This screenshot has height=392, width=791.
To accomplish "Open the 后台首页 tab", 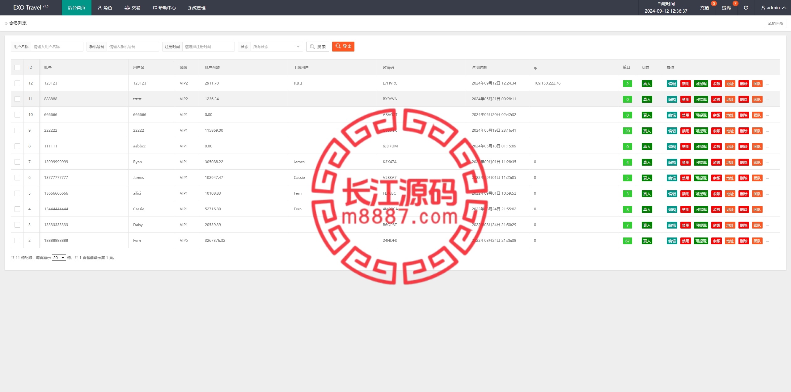I will [x=77, y=8].
